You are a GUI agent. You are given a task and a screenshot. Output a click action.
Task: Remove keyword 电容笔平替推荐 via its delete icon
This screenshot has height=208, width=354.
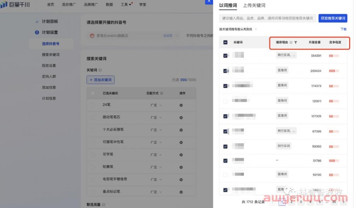(181, 180)
